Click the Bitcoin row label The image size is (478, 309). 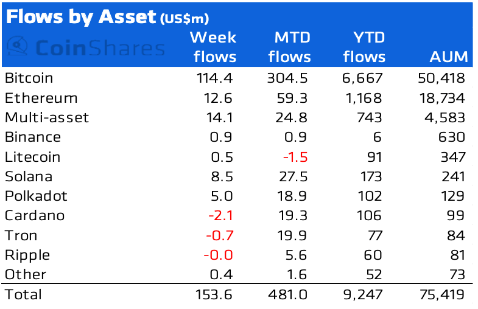click(x=29, y=78)
